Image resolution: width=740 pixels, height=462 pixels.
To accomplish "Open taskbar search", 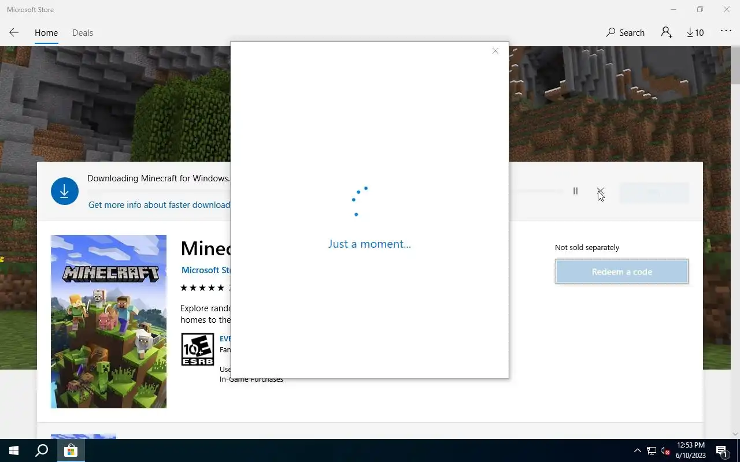I will [x=42, y=450].
